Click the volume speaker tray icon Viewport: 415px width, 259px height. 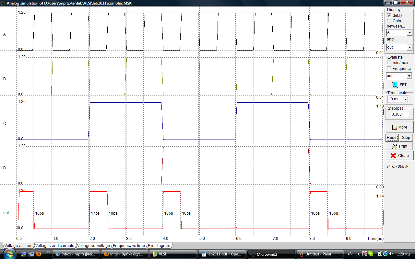pyautogui.click(x=391, y=254)
